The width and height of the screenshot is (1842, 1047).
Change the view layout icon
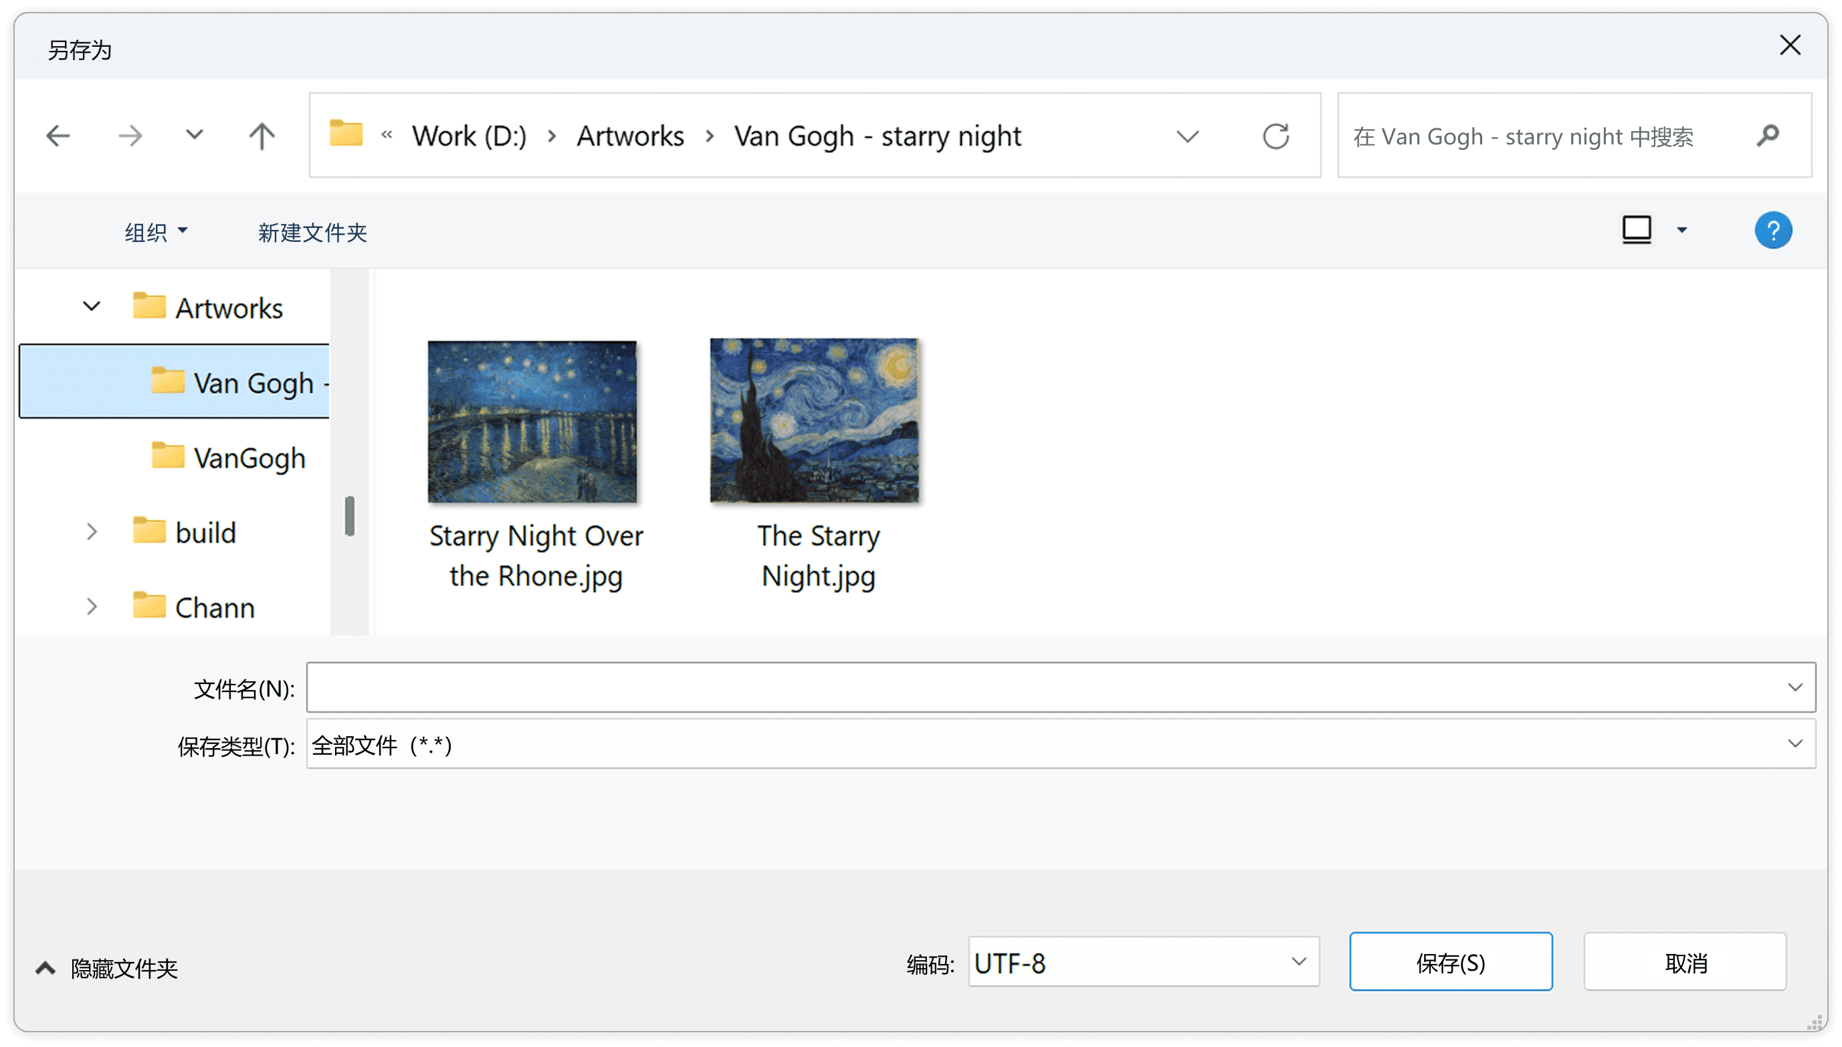(x=1637, y=230)
